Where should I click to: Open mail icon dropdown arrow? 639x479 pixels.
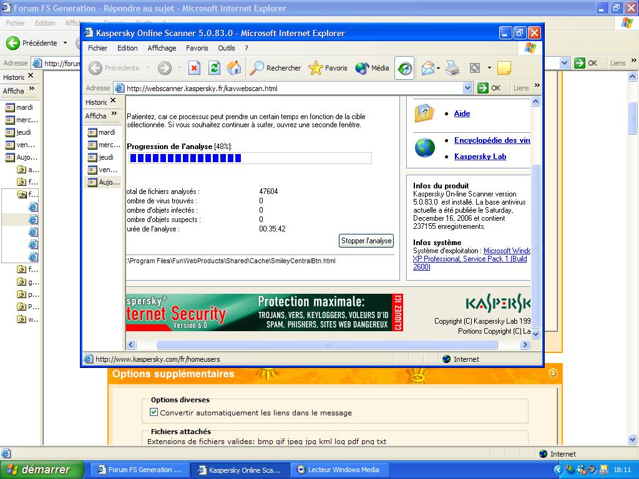[x=438, y=68]
